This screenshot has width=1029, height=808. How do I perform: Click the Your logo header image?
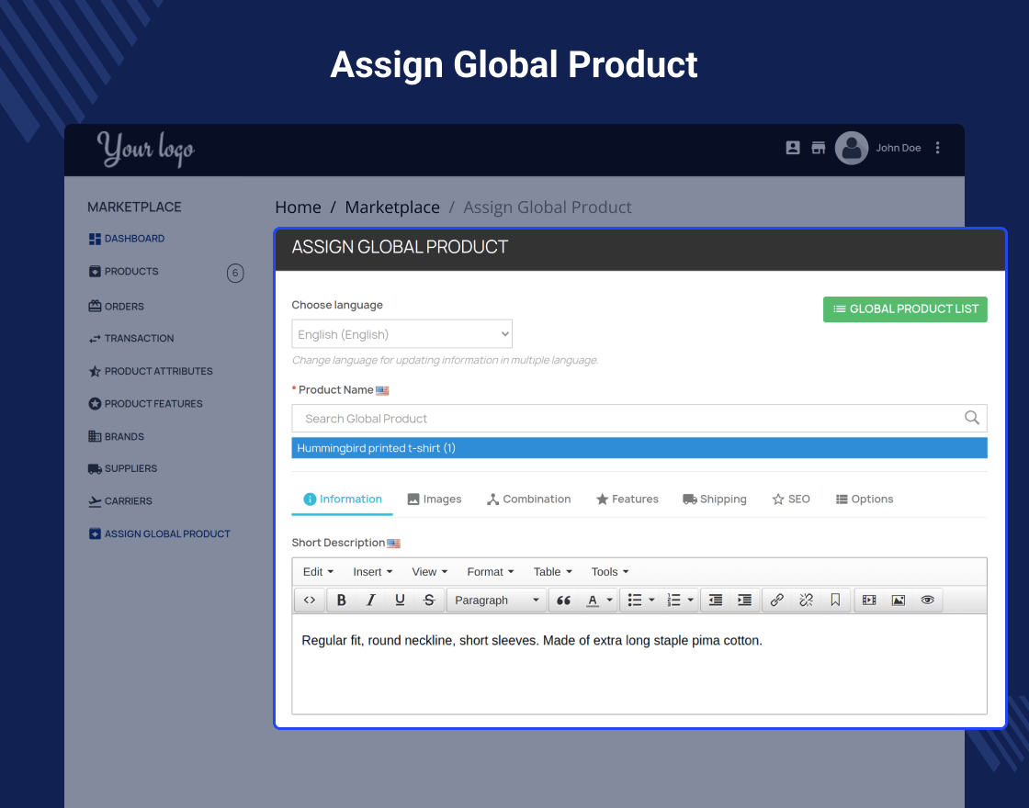point(146,149)
